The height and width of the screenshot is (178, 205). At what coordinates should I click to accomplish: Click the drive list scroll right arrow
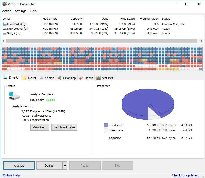pos(201,41)
